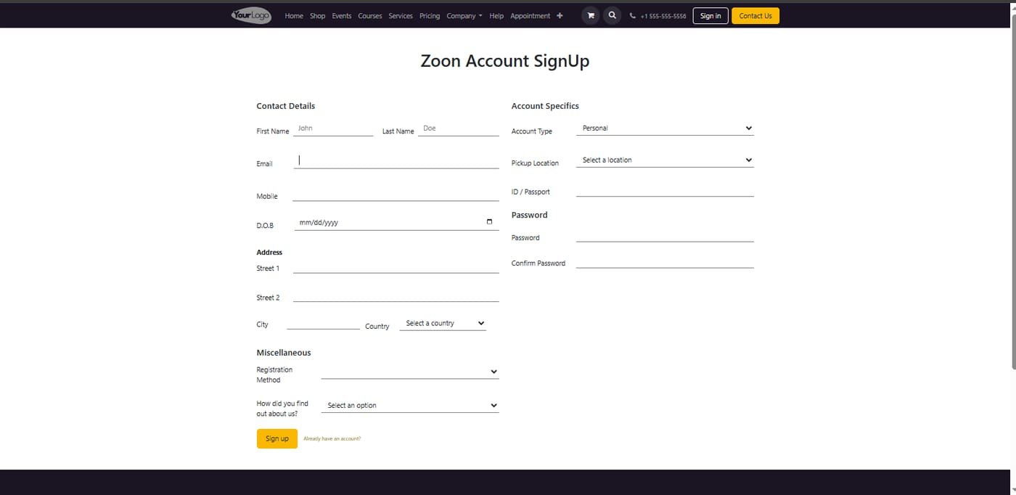The width and height of the screenshot is (1016, 495).
Task: Click the Miscellaneous section heading
Action: (284, 353)
